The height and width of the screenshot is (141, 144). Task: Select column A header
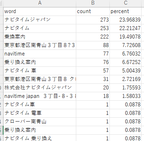pos(40,3)
